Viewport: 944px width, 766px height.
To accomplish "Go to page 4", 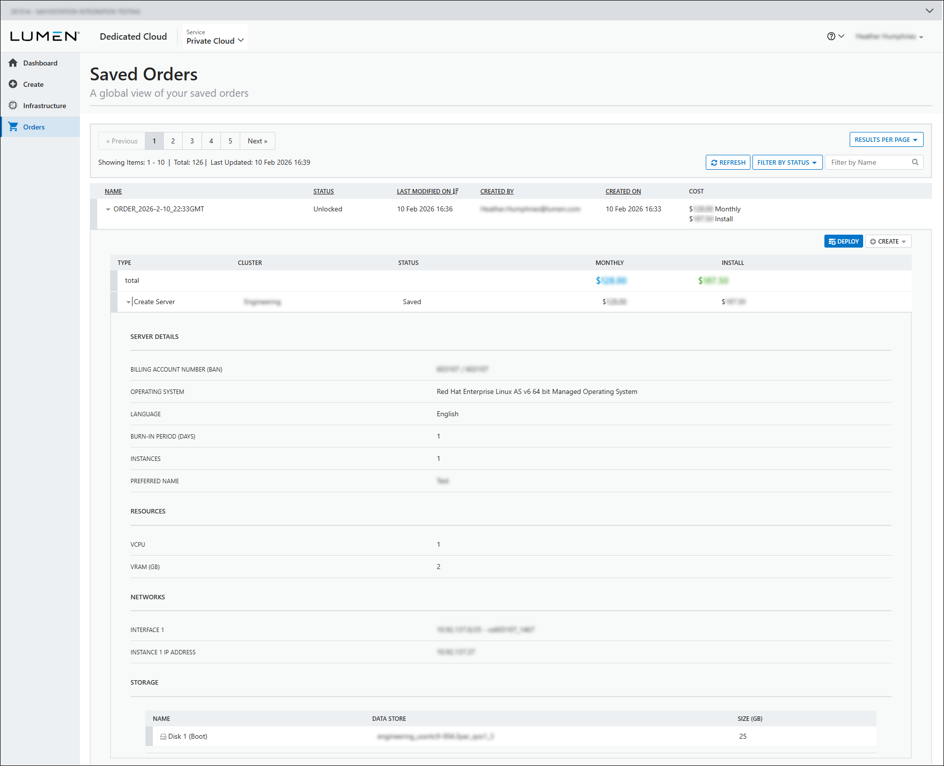I will coord(211,141).
